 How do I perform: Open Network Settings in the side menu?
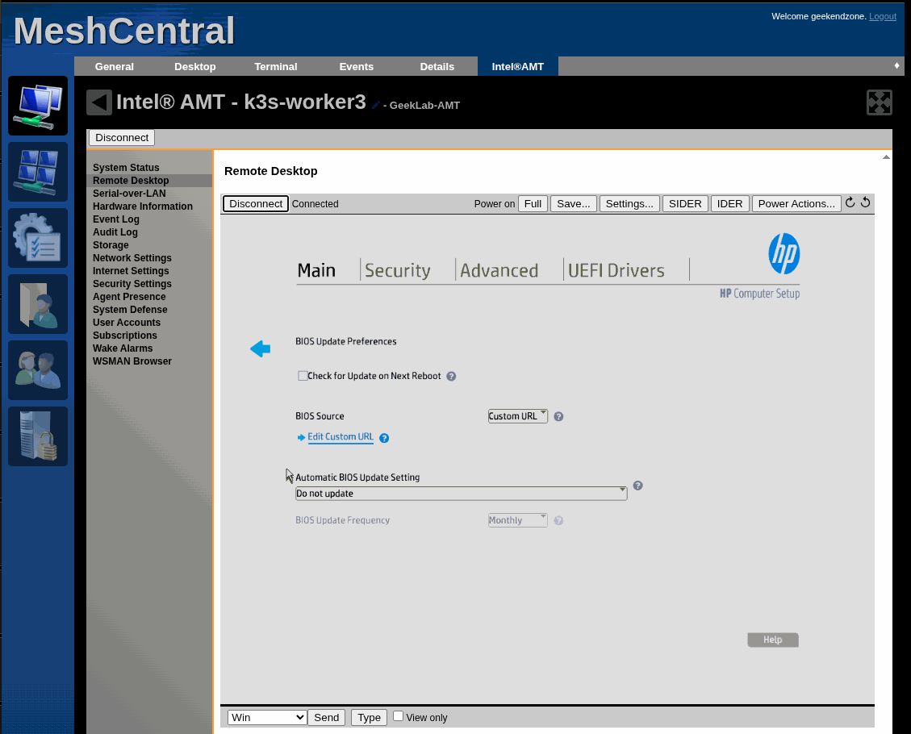(132, 258)
